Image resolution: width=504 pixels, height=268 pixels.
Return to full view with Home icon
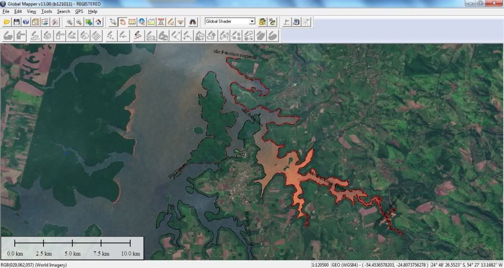pos(99,22)
